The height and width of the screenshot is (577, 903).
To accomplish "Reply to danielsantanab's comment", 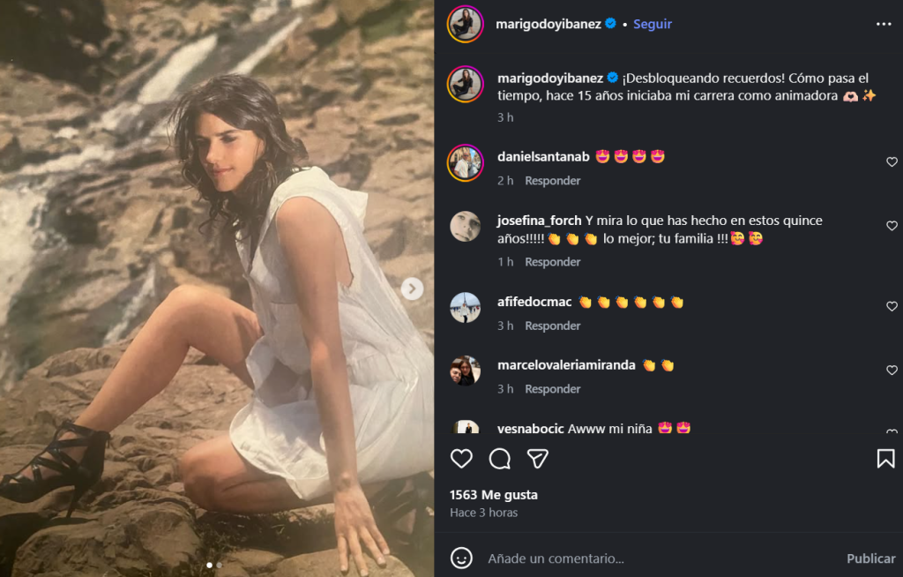I will click(552, 181).
